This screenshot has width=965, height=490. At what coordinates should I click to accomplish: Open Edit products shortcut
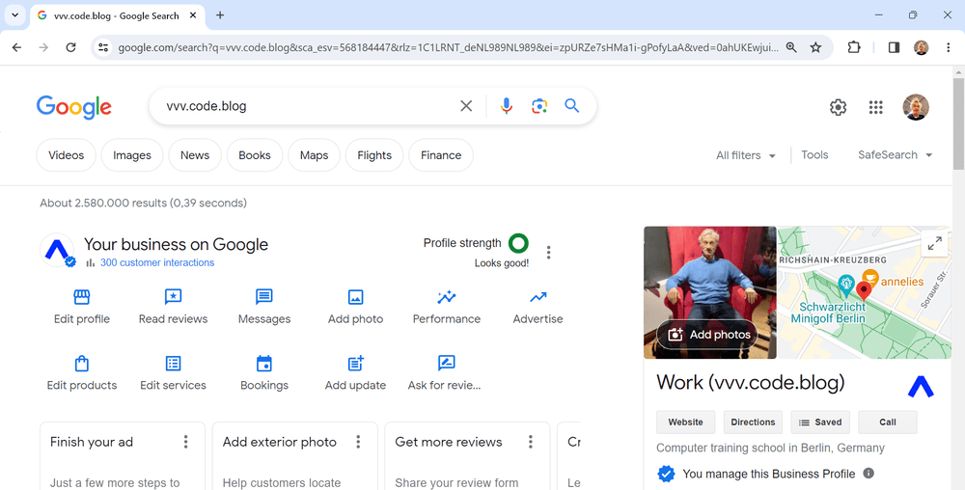tap(82, 372)
